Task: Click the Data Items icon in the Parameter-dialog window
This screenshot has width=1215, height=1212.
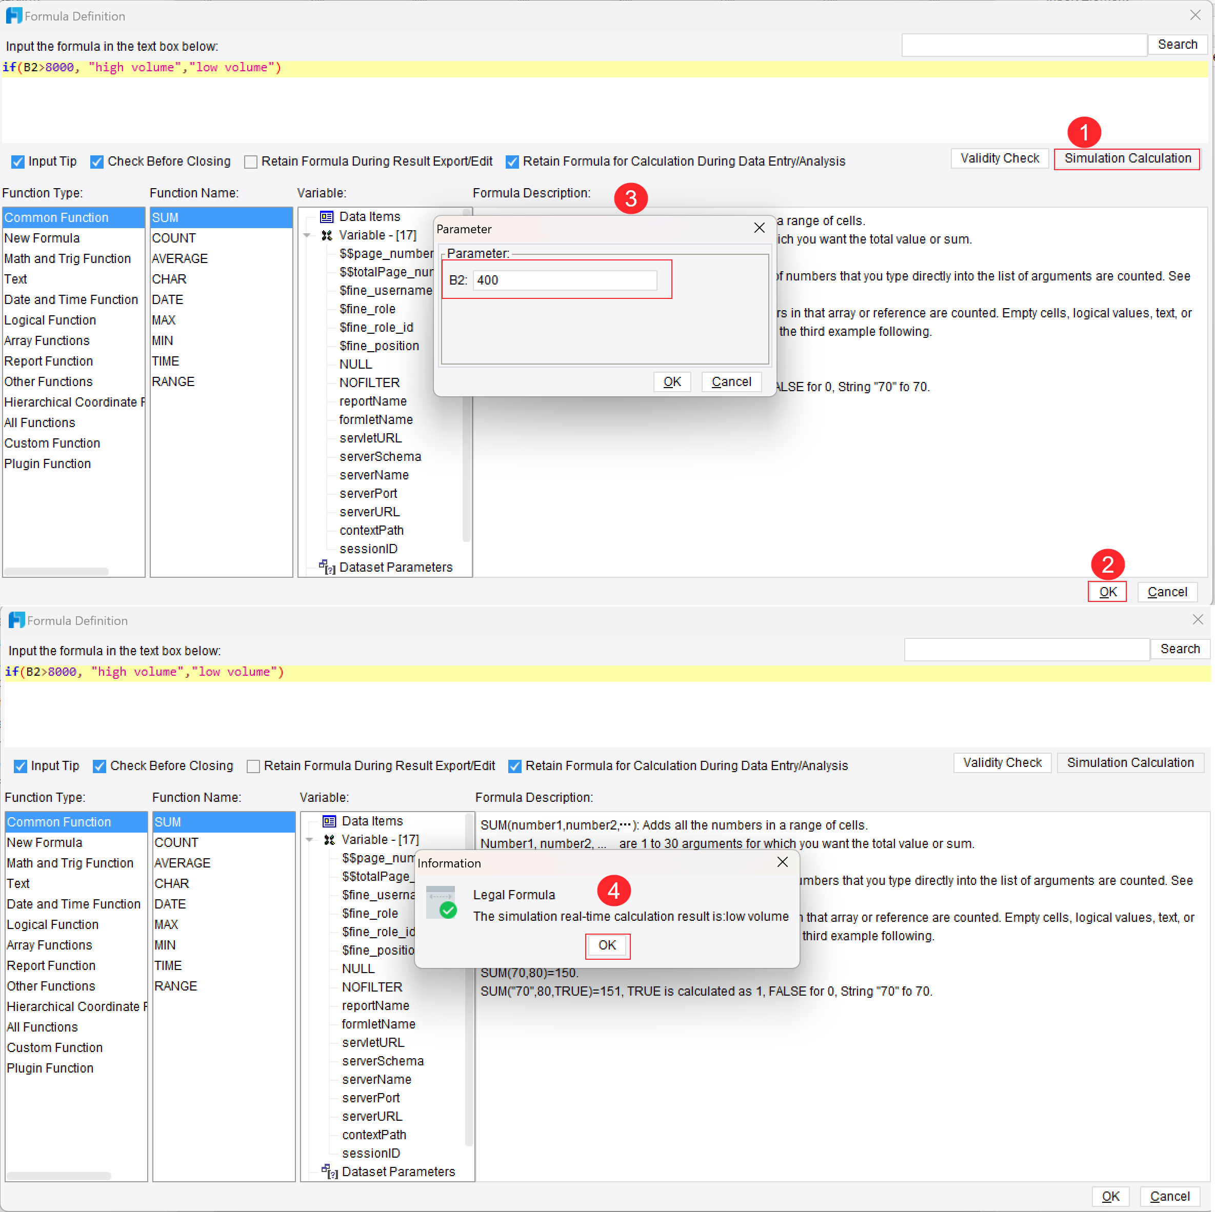Action: 326,217
